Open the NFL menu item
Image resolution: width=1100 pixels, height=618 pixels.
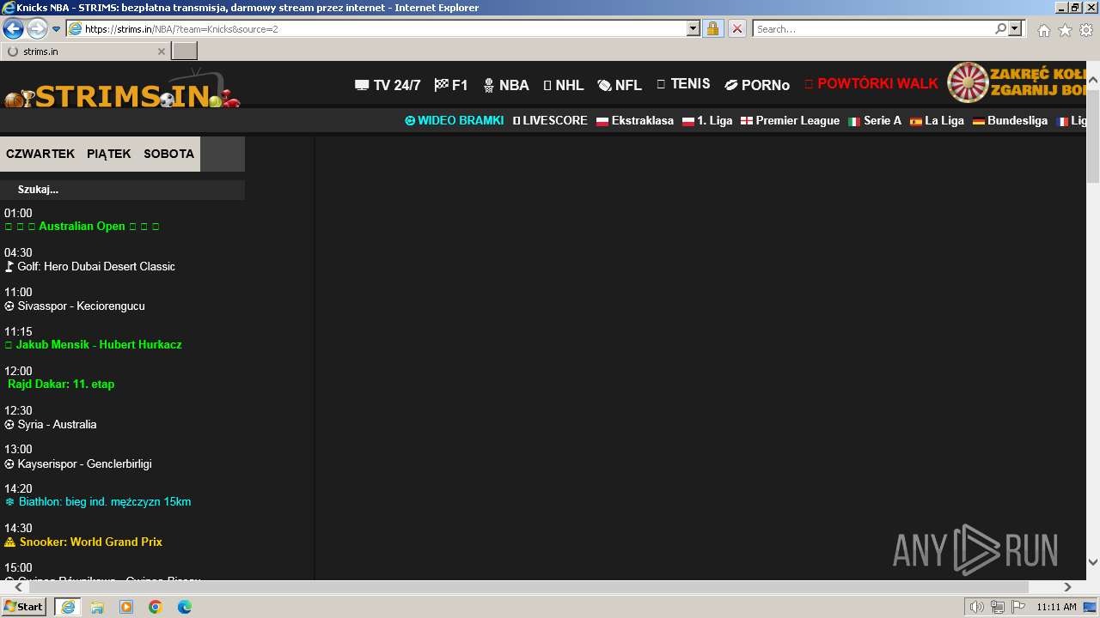(x=620, y=85)
